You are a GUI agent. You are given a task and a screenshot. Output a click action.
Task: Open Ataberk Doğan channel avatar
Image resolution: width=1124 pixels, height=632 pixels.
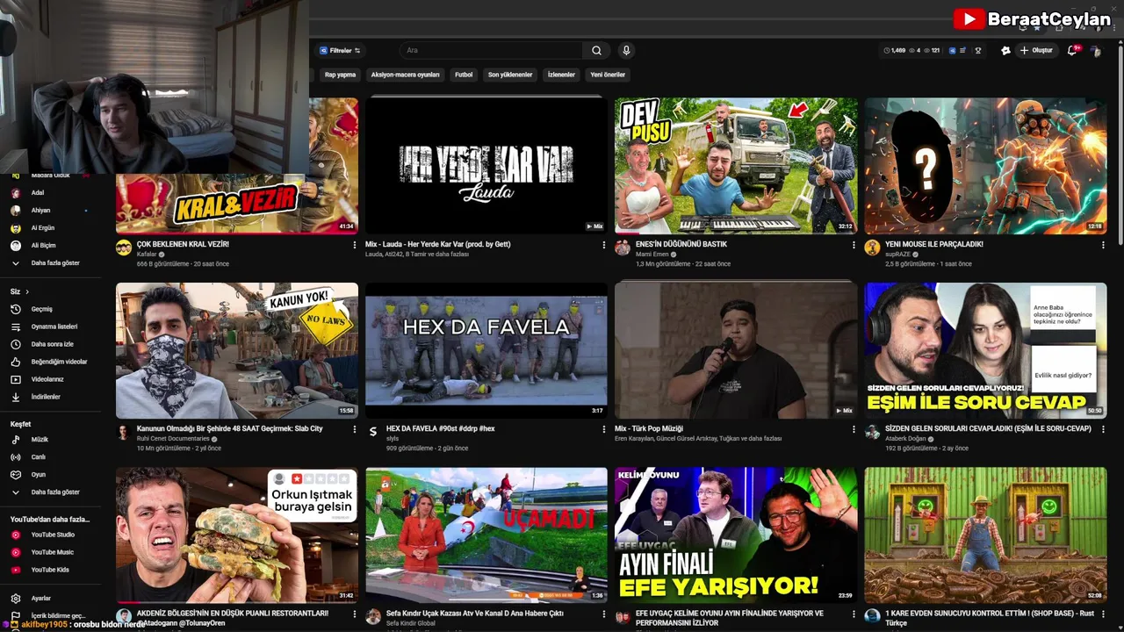click(x=872, y=432)
